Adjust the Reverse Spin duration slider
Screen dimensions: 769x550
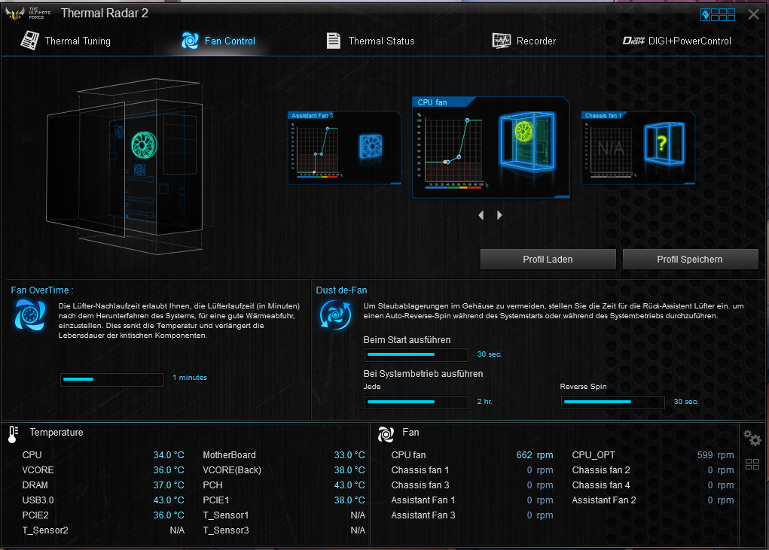(612, 402)
